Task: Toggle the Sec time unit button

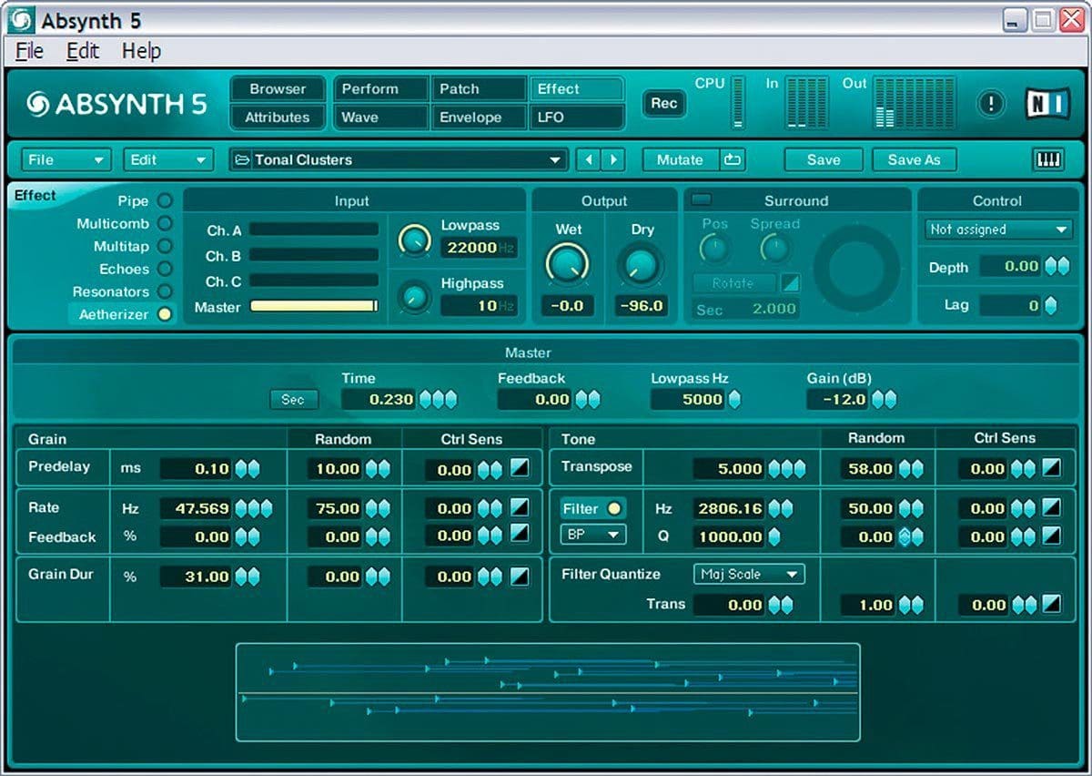Action: point(293,399)
